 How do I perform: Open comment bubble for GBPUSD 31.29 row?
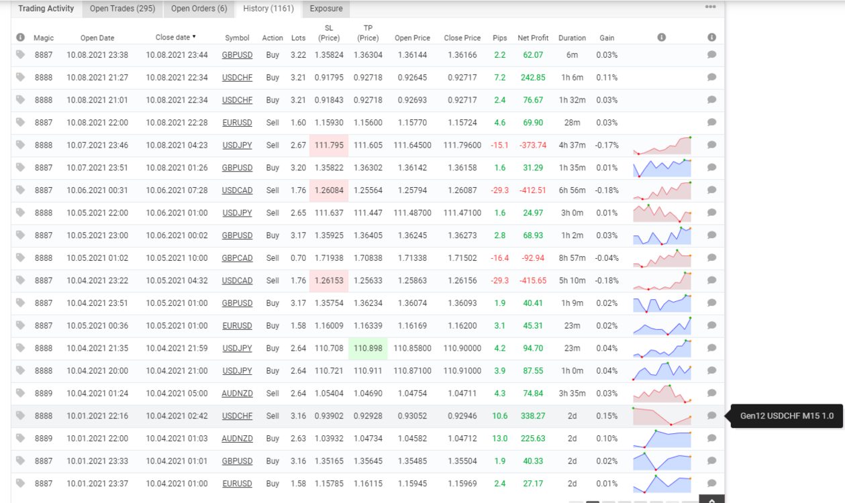pos(711,167)
